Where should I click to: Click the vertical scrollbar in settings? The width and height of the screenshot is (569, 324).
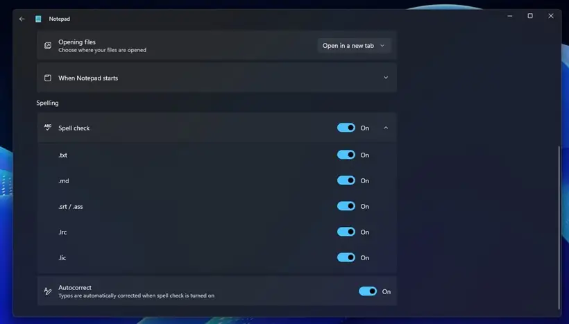coord(559,227)
